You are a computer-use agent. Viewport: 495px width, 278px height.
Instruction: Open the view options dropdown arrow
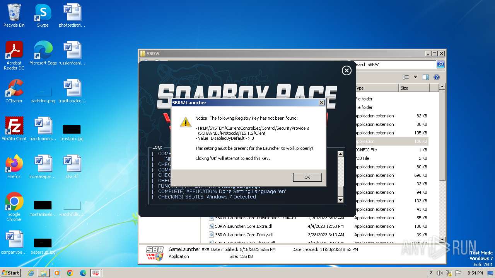415,77
